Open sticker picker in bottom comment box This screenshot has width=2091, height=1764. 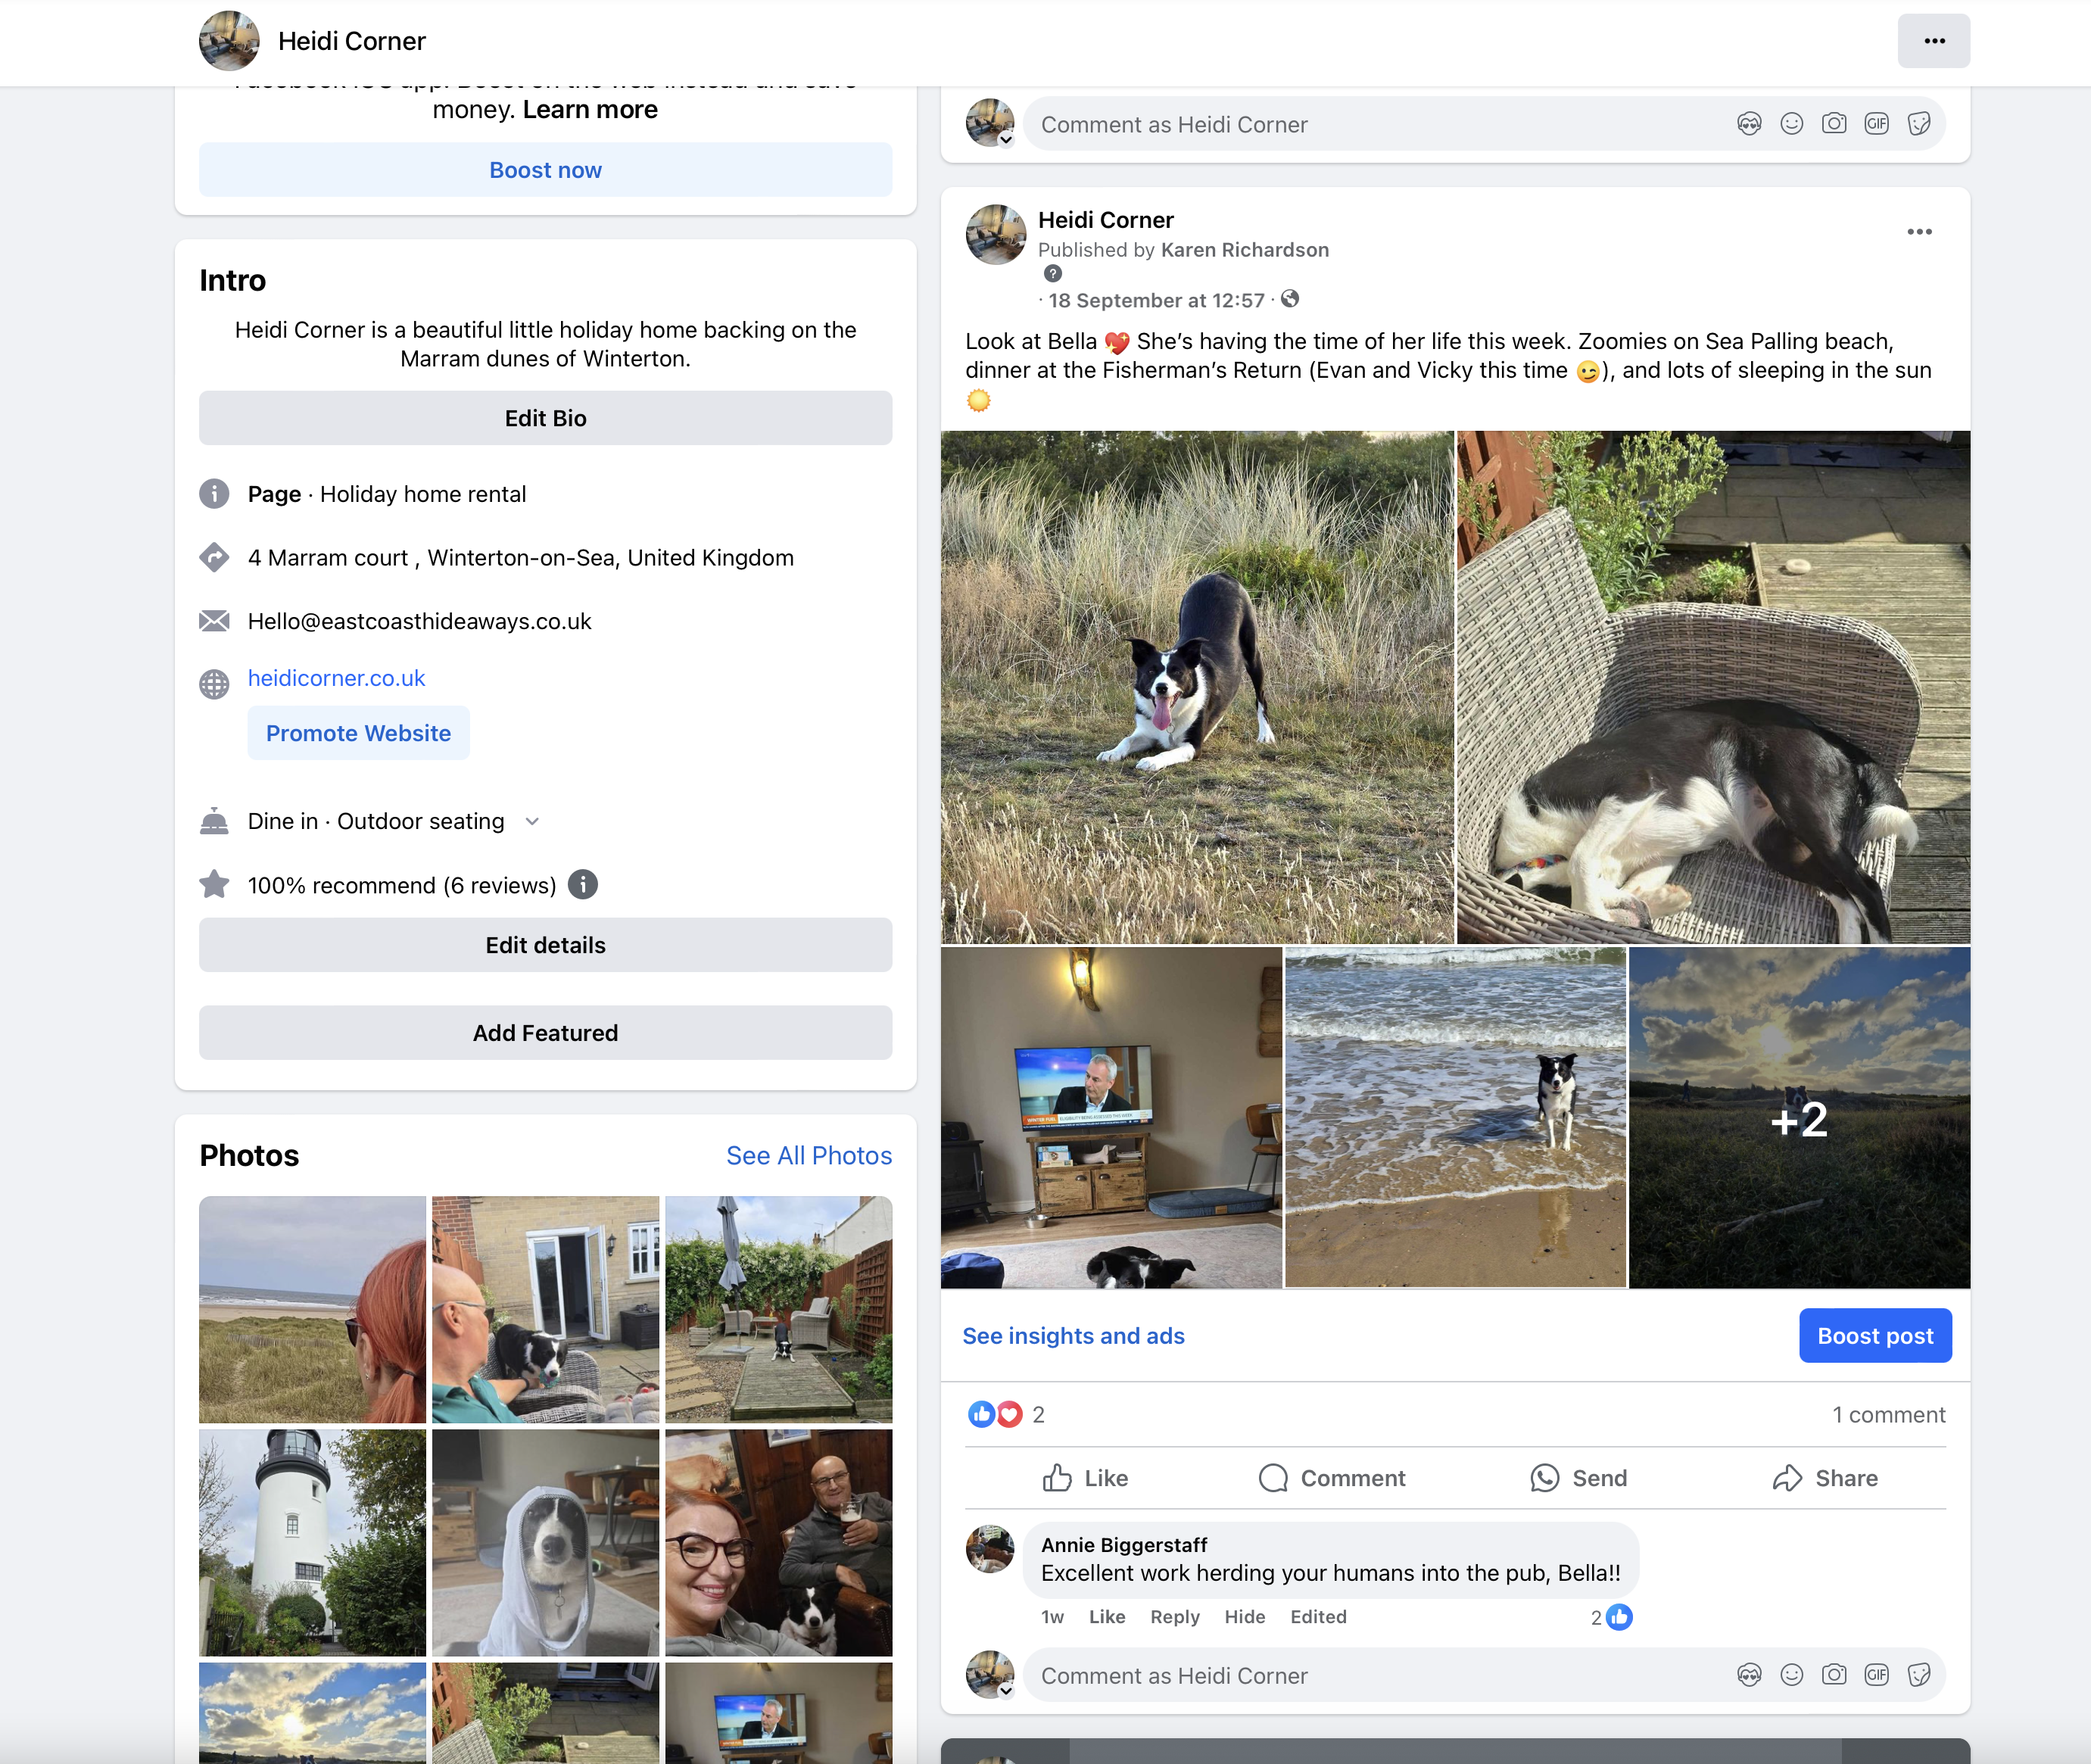[1918, 1675]
